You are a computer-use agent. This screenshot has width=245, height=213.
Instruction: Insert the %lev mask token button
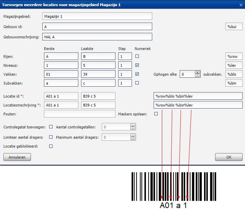click(x=234, y=65)
